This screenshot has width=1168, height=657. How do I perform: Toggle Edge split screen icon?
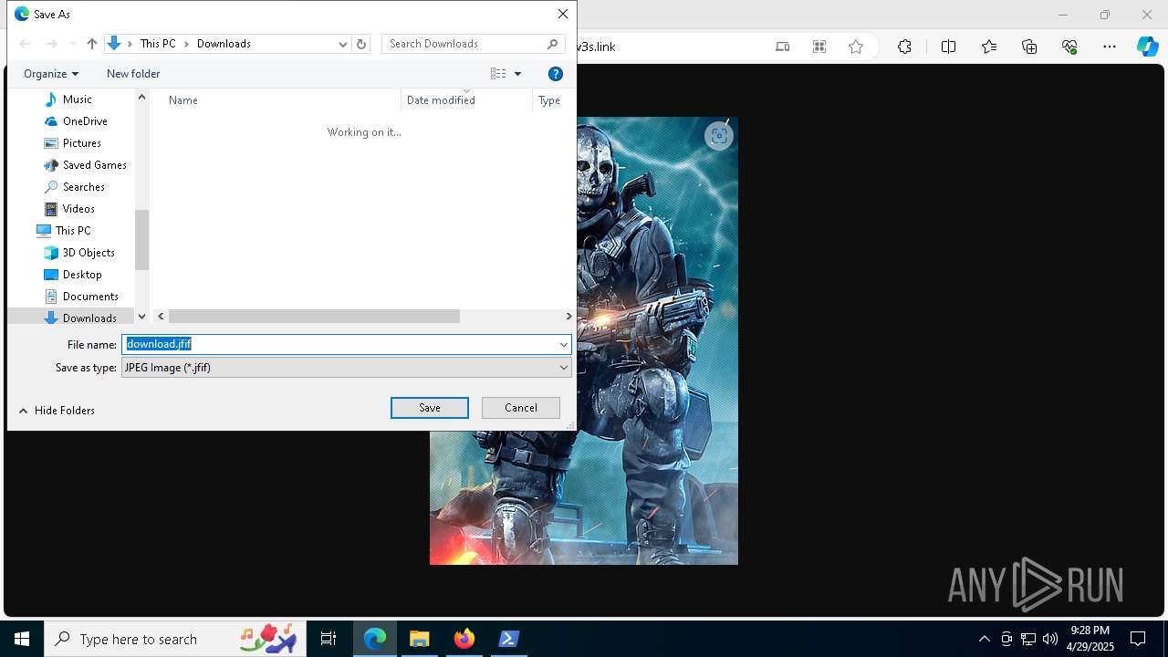(948, 47)
